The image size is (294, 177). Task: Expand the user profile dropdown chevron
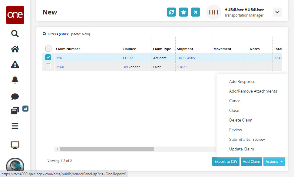tap(277, 12)
